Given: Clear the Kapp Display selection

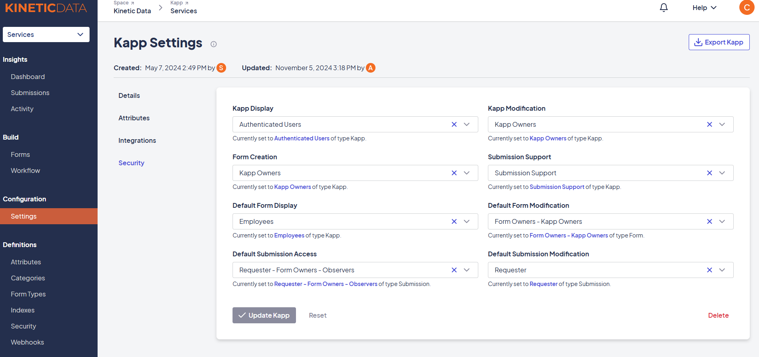Looking at the screenshot, I should point(454,124).
